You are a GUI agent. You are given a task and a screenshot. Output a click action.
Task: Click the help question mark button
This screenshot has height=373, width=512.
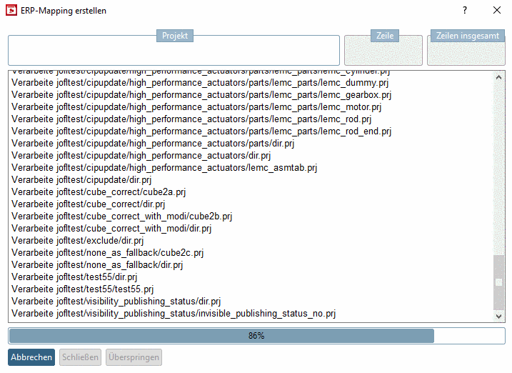(x=464, y=11)
